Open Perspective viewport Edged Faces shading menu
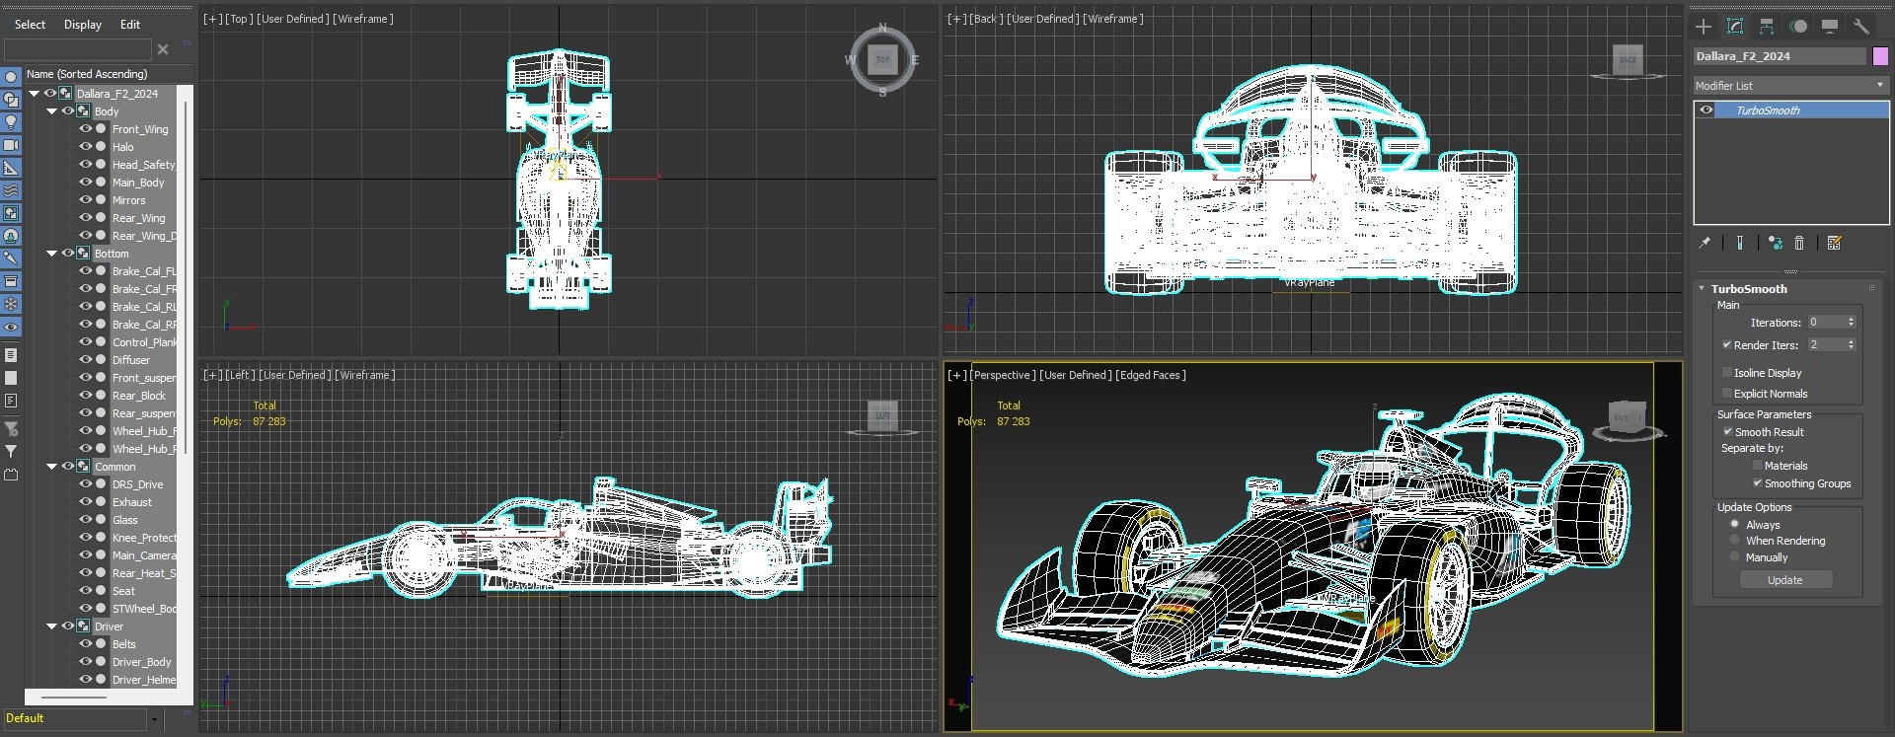Image resolution: width=1895 pixels, height=737 pixels. (1151, 375)
